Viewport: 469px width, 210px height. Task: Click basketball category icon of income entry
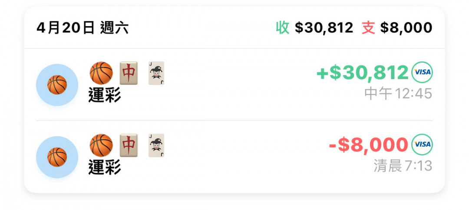pyautogui.click(x=57, y=85)
